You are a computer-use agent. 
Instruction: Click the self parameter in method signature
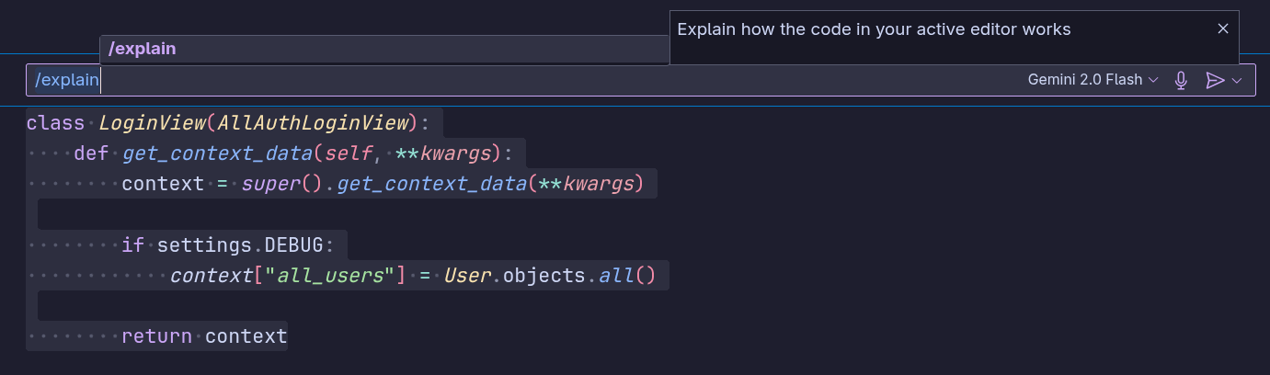tap(349, 153)
